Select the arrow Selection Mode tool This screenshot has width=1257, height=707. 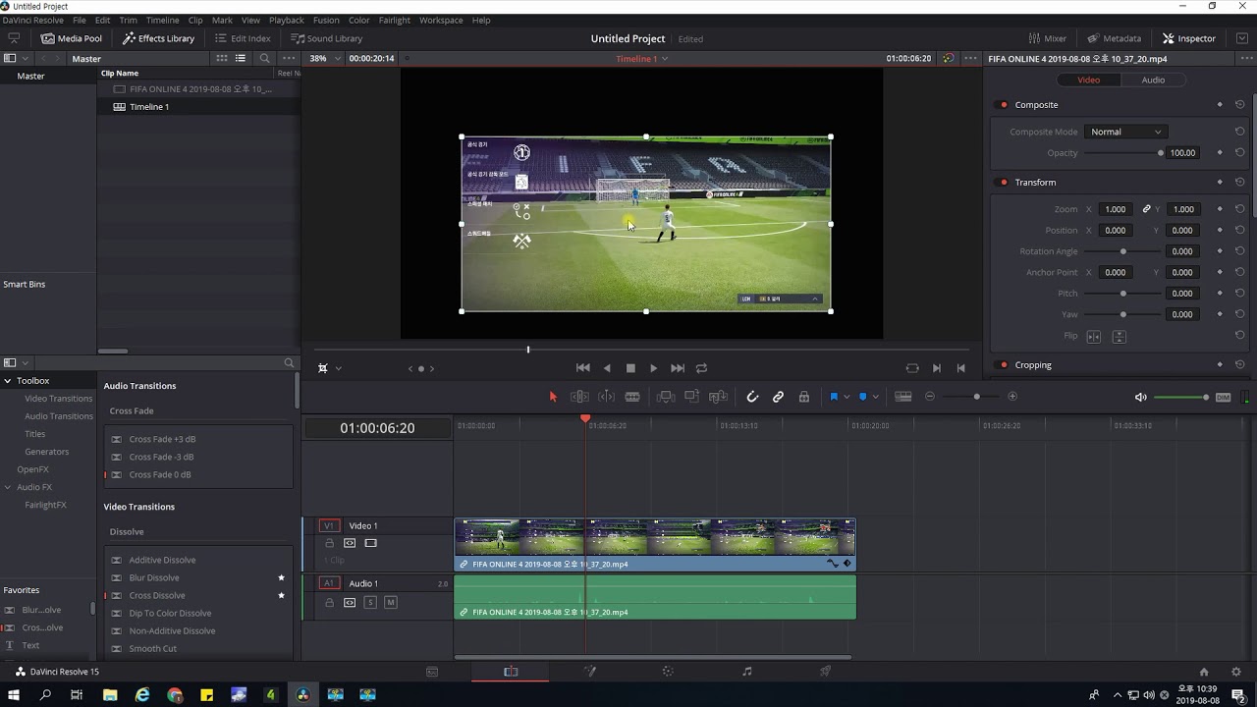[553, 397]
